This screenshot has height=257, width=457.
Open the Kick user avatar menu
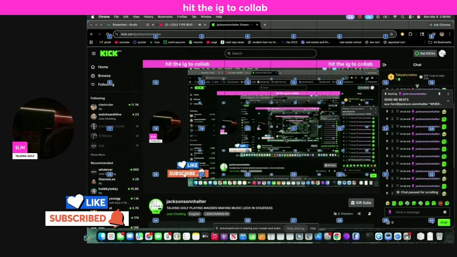click(x=442, y=54)
